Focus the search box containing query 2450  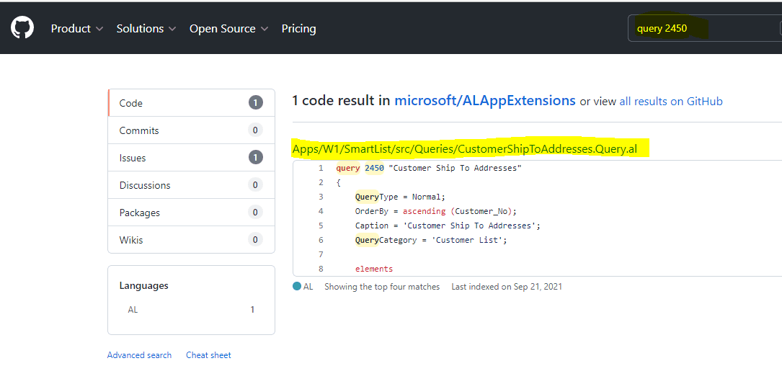(704, 28)
